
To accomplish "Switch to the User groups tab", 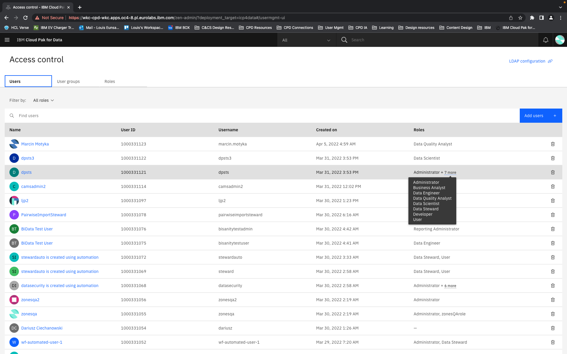I will (68, 81).
